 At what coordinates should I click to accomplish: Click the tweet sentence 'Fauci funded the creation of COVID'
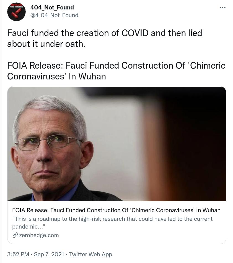click(78, 33)
